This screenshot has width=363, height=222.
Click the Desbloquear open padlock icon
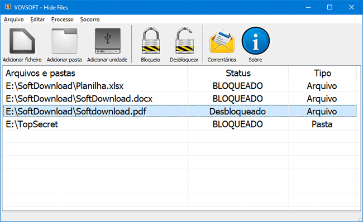click(184, 41)
